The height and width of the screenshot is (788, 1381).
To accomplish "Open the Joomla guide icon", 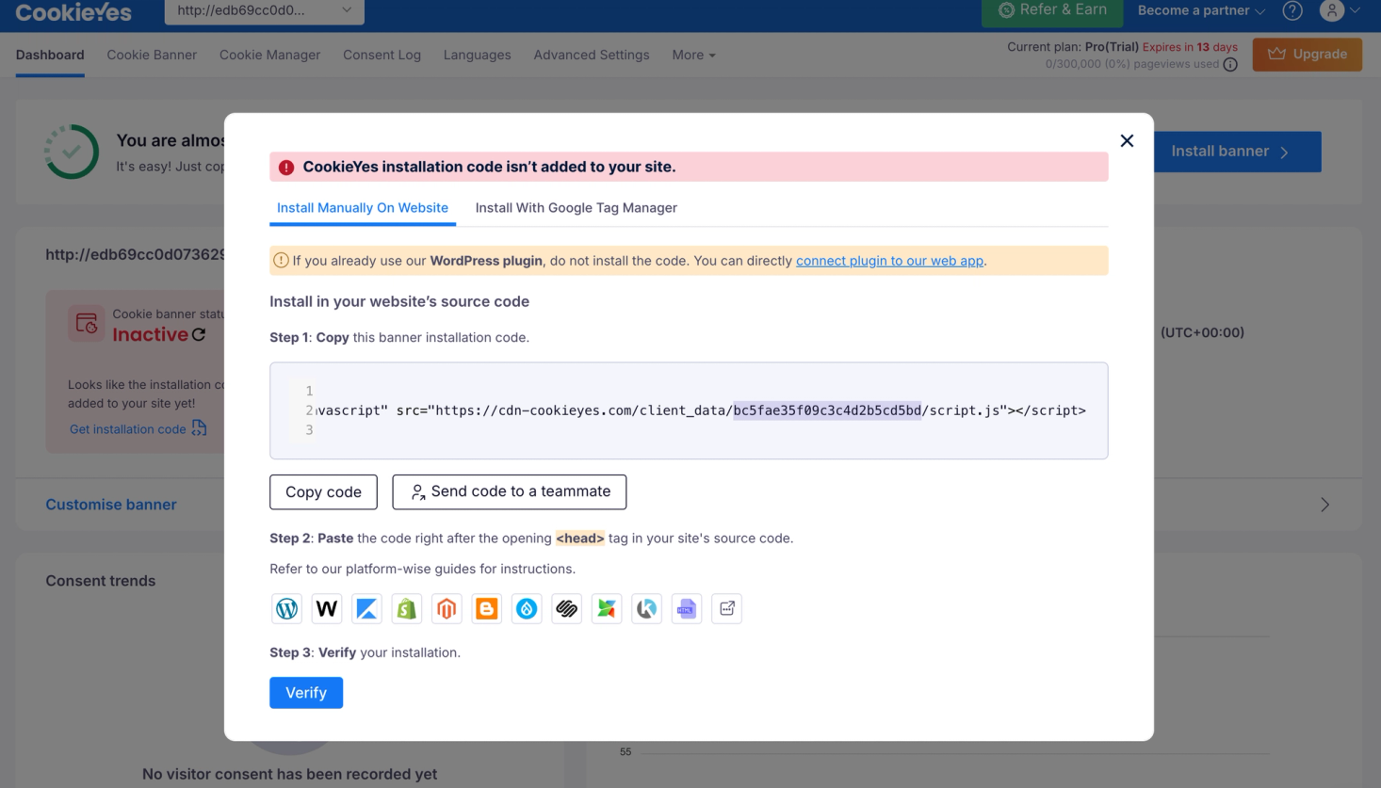I will [607, 608].
